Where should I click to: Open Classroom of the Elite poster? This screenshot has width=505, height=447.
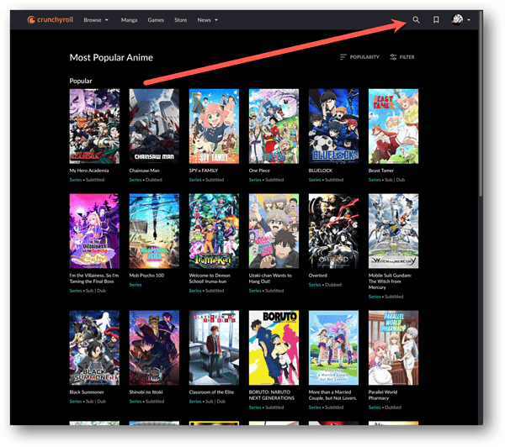tap(214, 348)
